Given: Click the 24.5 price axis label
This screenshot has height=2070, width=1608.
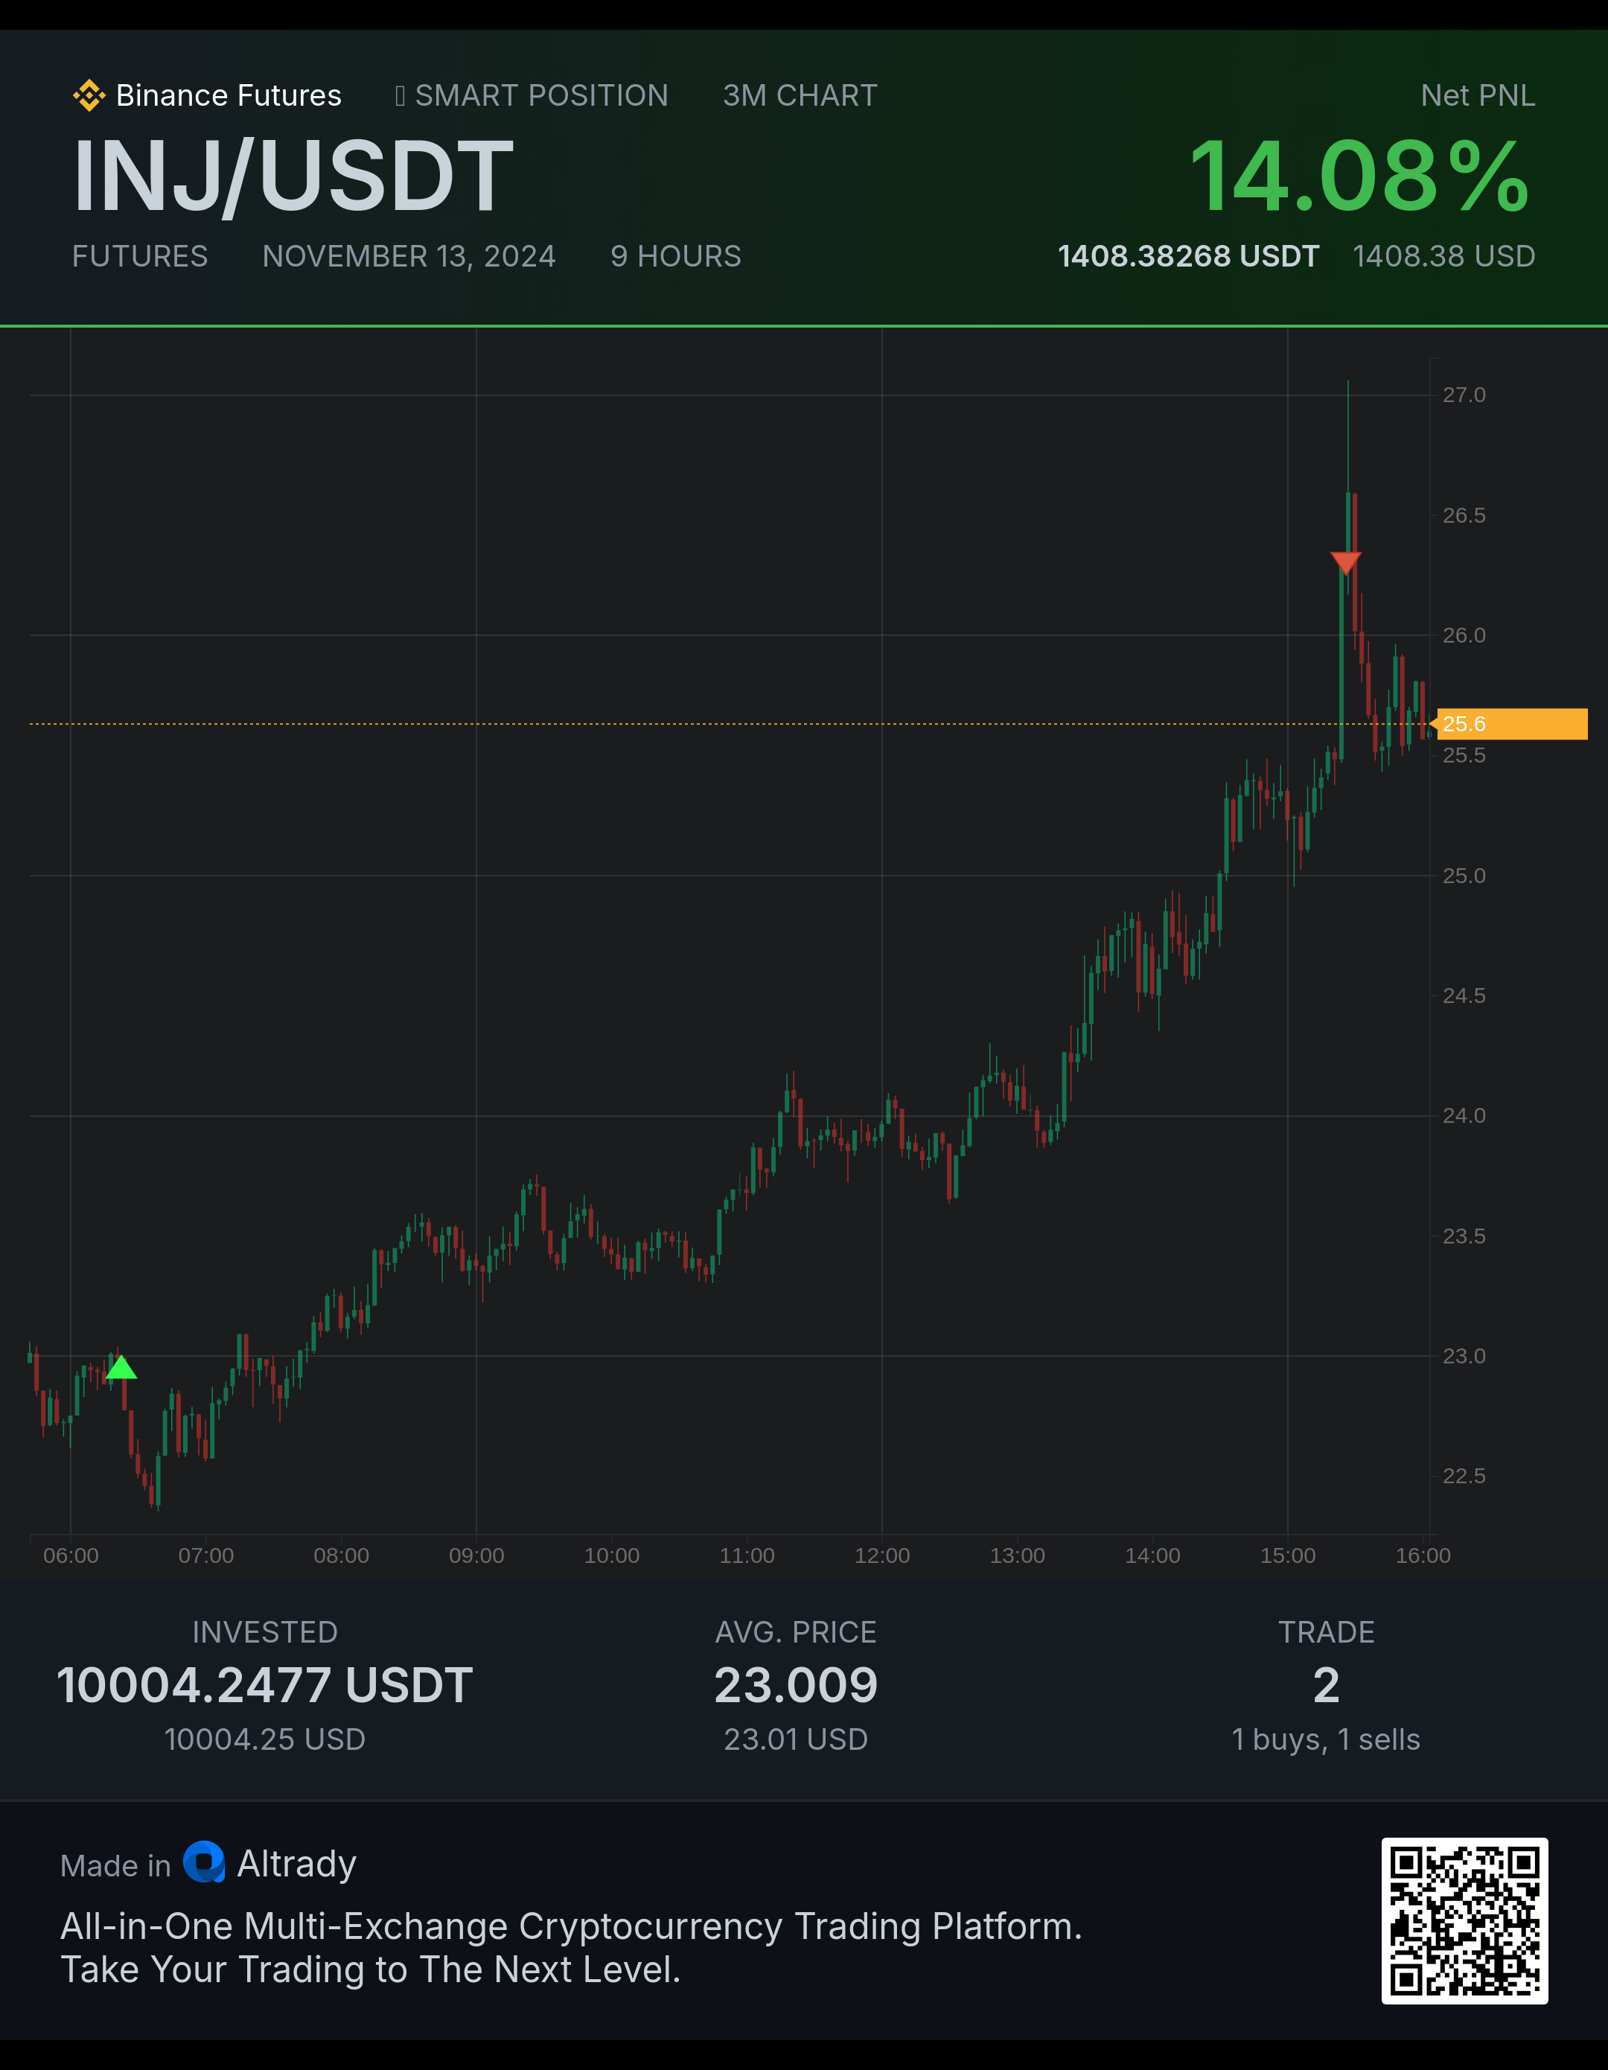Looking at the screenshot, I should click(x=1464, y=996).
